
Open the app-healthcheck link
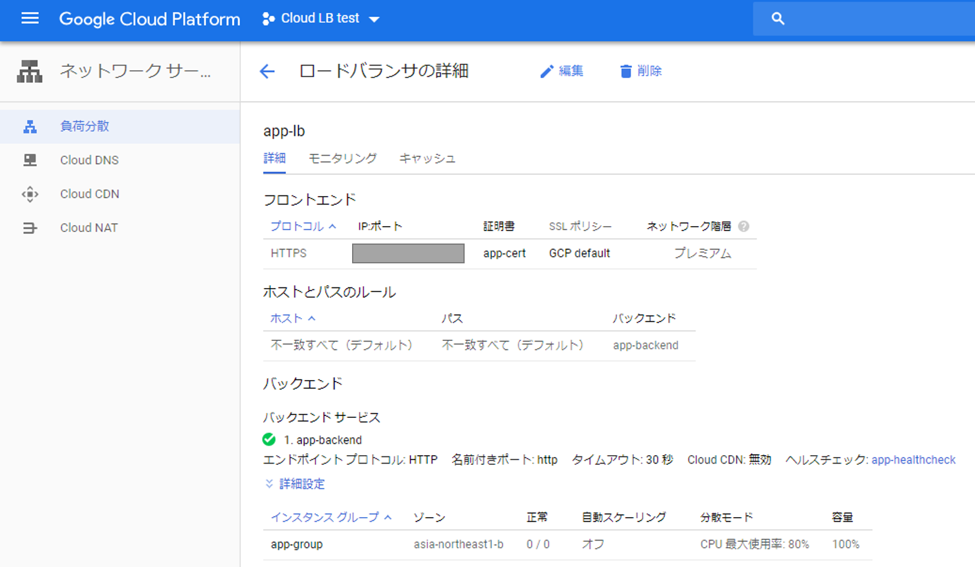coord(913,460)
